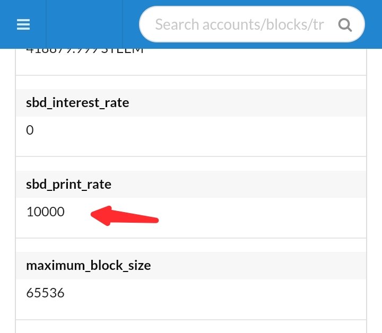The height and width of the screenshot is (333, 382).
Task: Click the maximum_block_size header row background
Action: pyautogui.click(x=244, y=266)
